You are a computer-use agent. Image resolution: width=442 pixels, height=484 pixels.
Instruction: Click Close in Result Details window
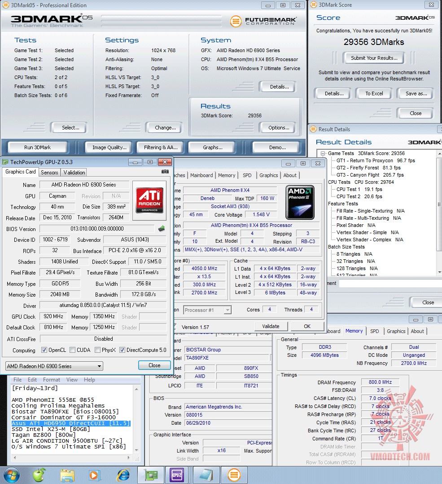(x=427, y=302)
